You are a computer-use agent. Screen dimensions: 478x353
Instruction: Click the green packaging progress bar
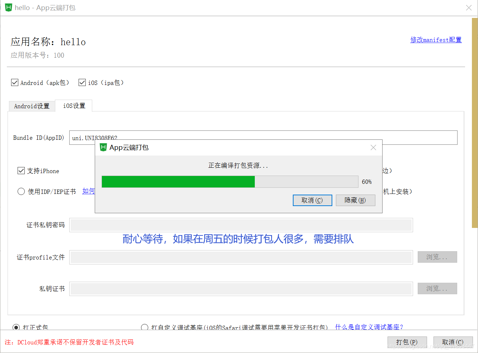coord(230,182)
